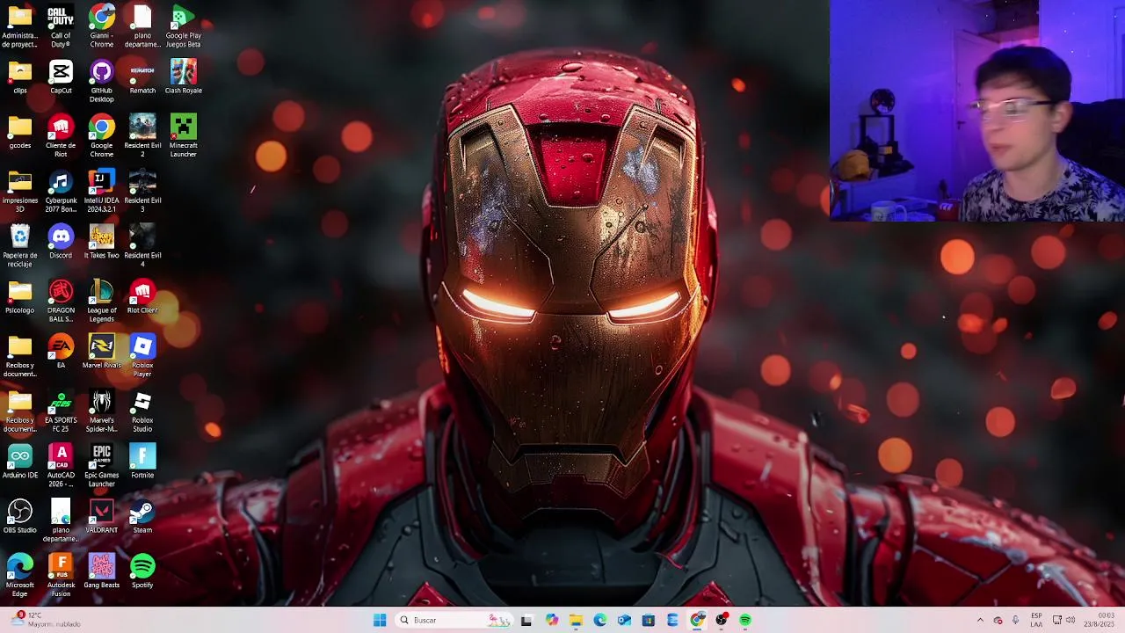Screen dimensions: 1125x633
Task: Click the microphone tray icon
Action: pyautogui.click(x=1015, y=620)
